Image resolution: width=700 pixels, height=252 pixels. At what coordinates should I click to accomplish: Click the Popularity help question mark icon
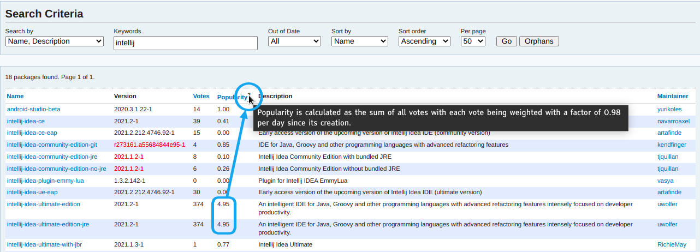250,96
